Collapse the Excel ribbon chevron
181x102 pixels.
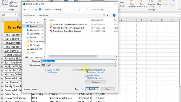pyautogui.click(x=180, y=10)
